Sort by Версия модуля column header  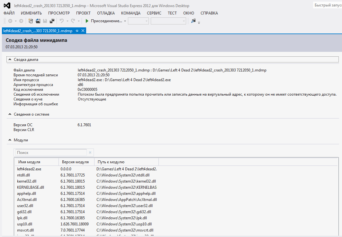75,162
